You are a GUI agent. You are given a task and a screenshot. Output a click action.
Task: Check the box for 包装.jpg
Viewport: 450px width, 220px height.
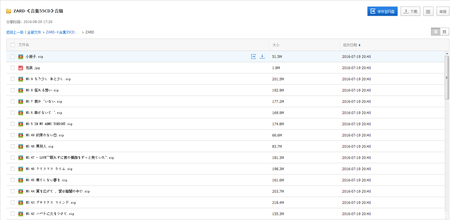[13, 68]
